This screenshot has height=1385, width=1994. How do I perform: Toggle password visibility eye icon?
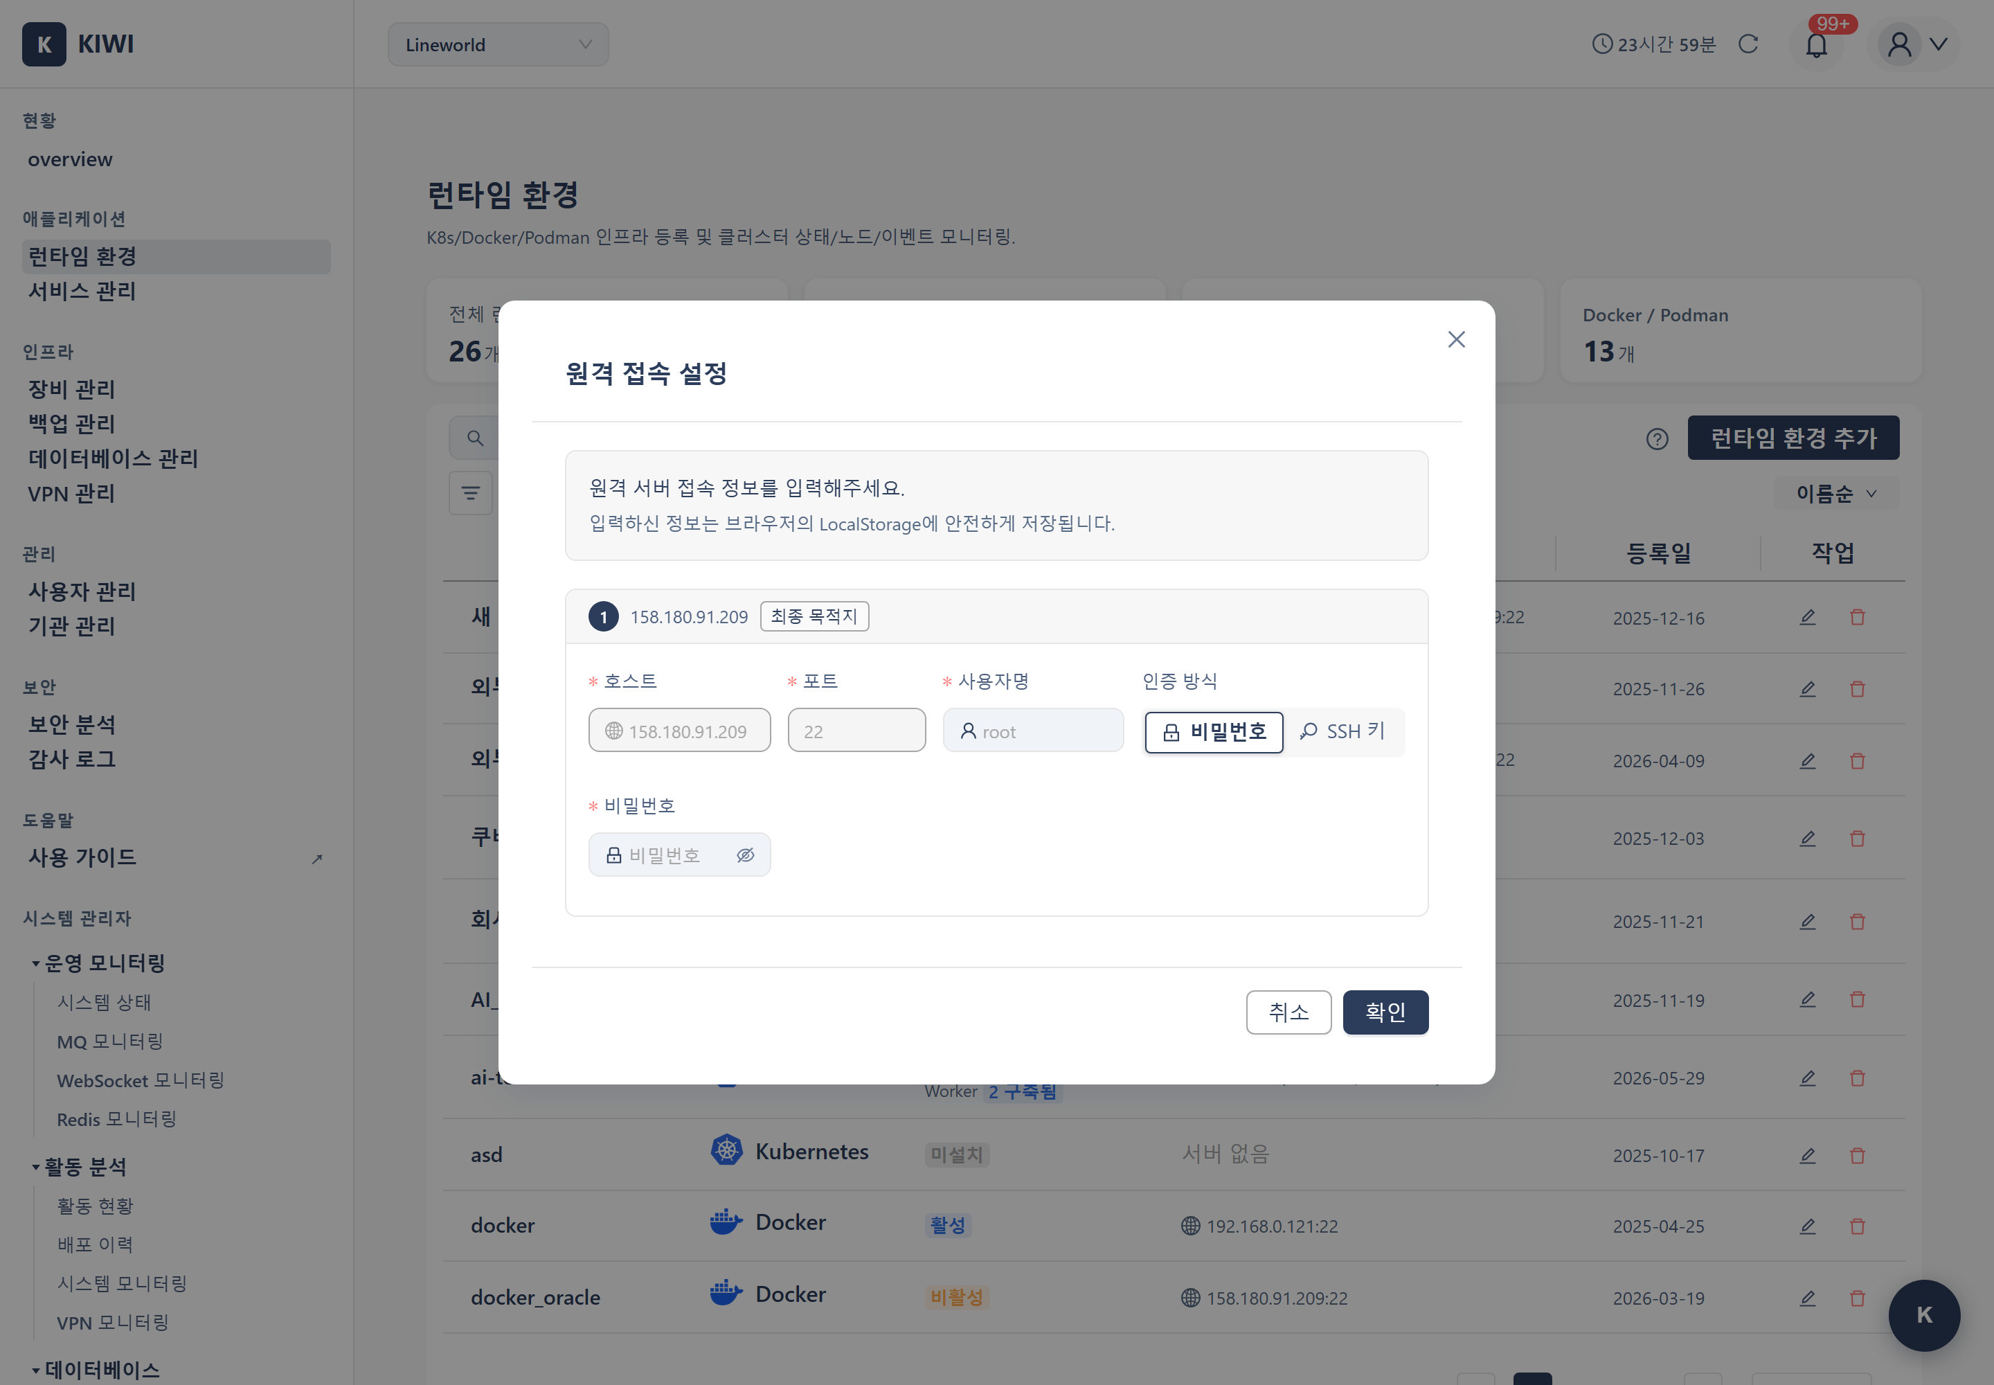click(x=746, y=856)
